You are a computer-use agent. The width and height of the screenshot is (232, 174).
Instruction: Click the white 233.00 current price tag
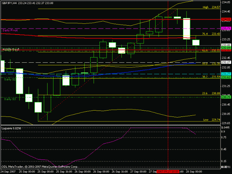click(226, 45)
